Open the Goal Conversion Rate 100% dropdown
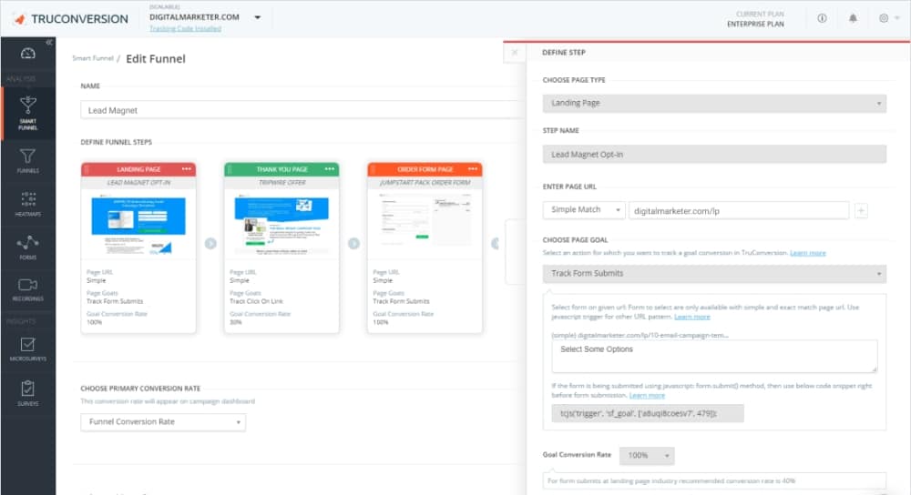Viewport: 911px width, 495px height. click(x=647, y=455)
